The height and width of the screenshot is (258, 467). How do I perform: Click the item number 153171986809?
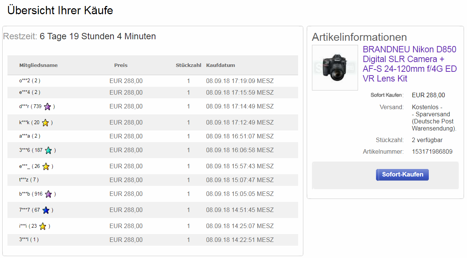pos(432,152)
